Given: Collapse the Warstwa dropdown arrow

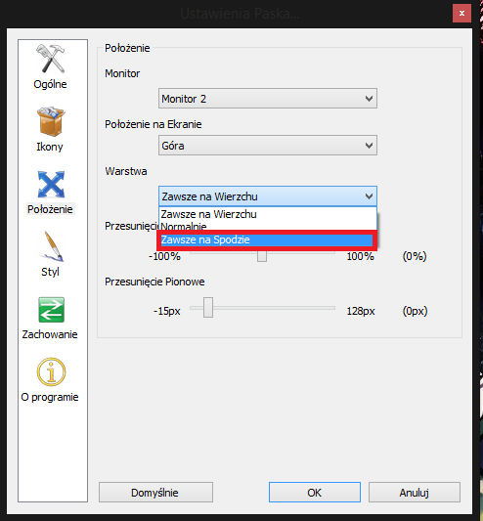Looking at the screenshot, I should (x=369, y=196).
